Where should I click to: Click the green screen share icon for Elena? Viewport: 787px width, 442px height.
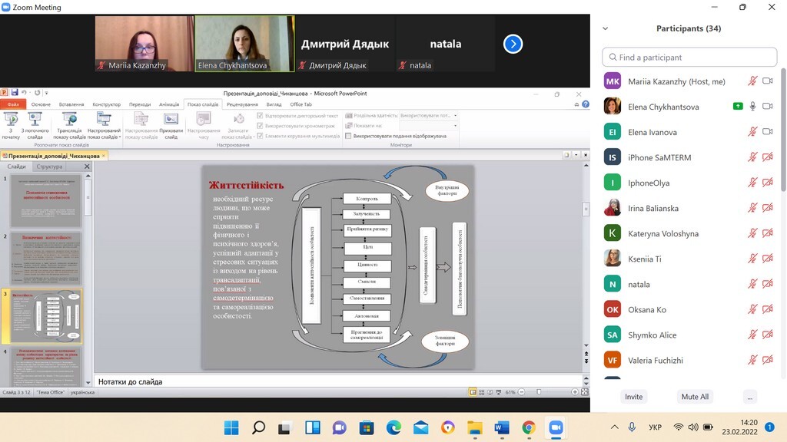pos(738,107)
